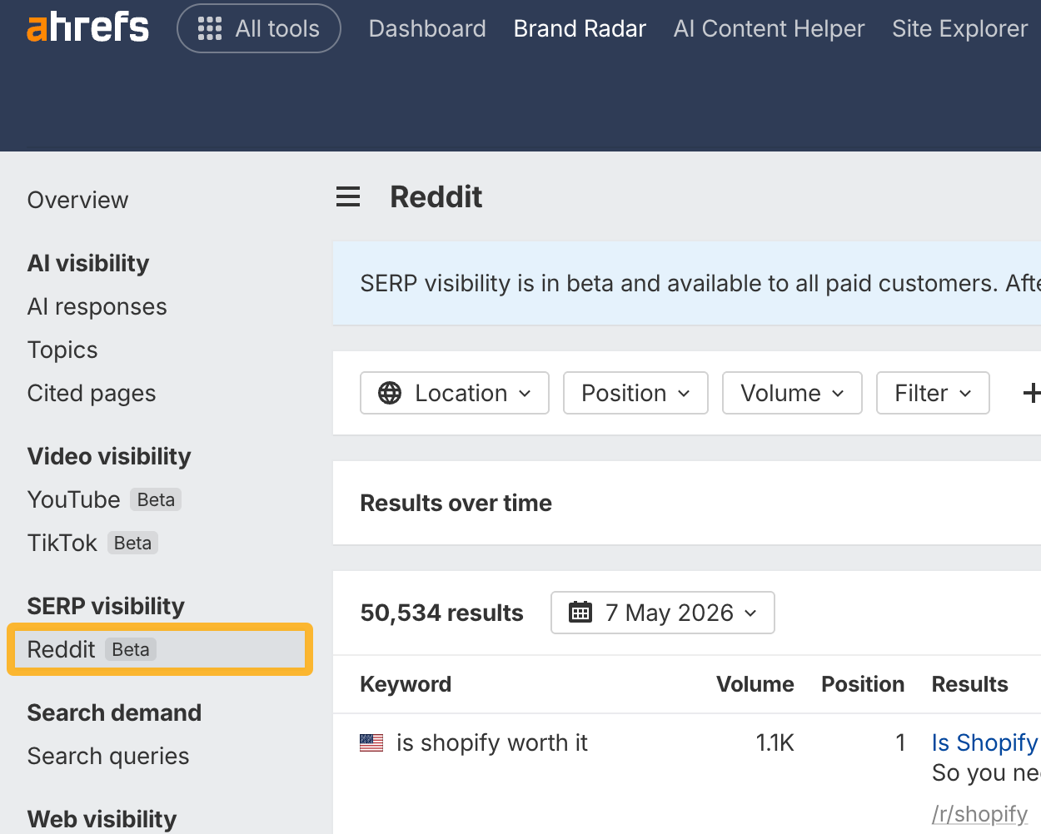Screen dimensions: 1041x834
Task: Open YouTube Beta report
Action: coord(104,499)
